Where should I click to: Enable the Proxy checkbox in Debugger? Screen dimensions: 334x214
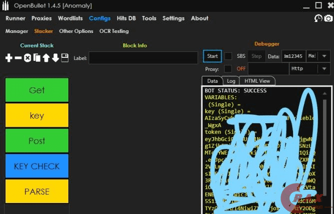tap(228, 68)
